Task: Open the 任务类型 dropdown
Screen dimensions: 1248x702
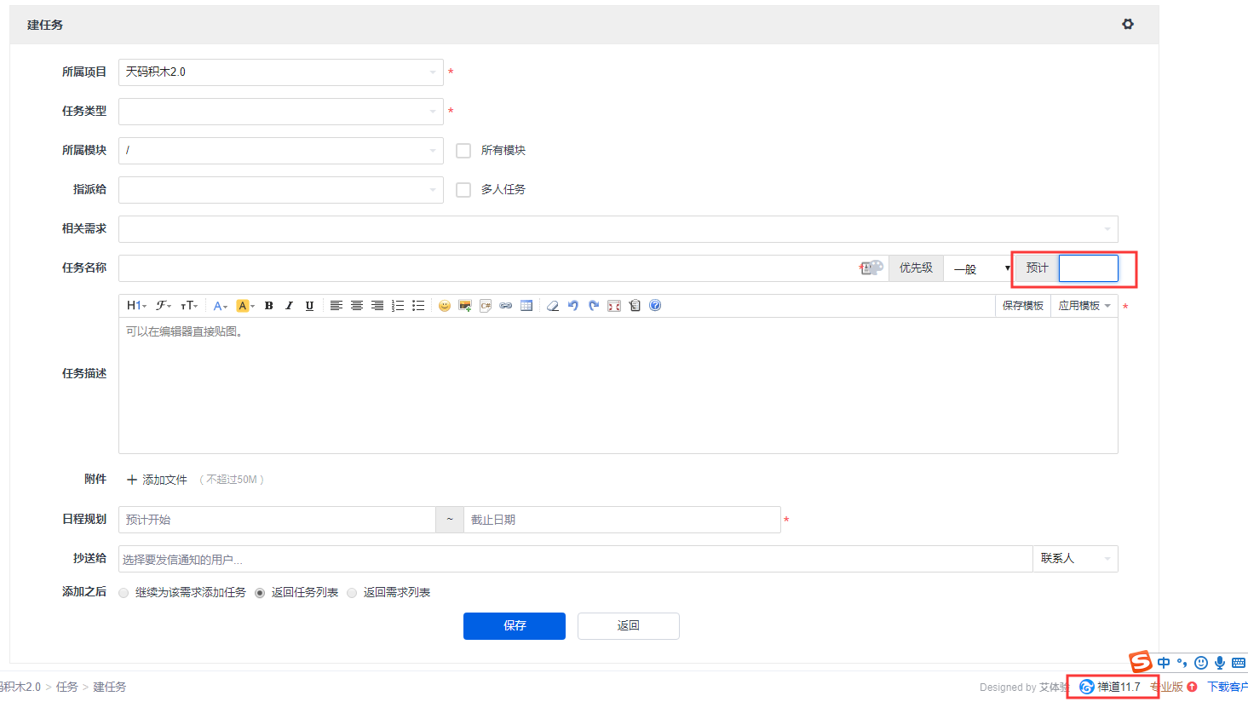Action: pos(280,112)
